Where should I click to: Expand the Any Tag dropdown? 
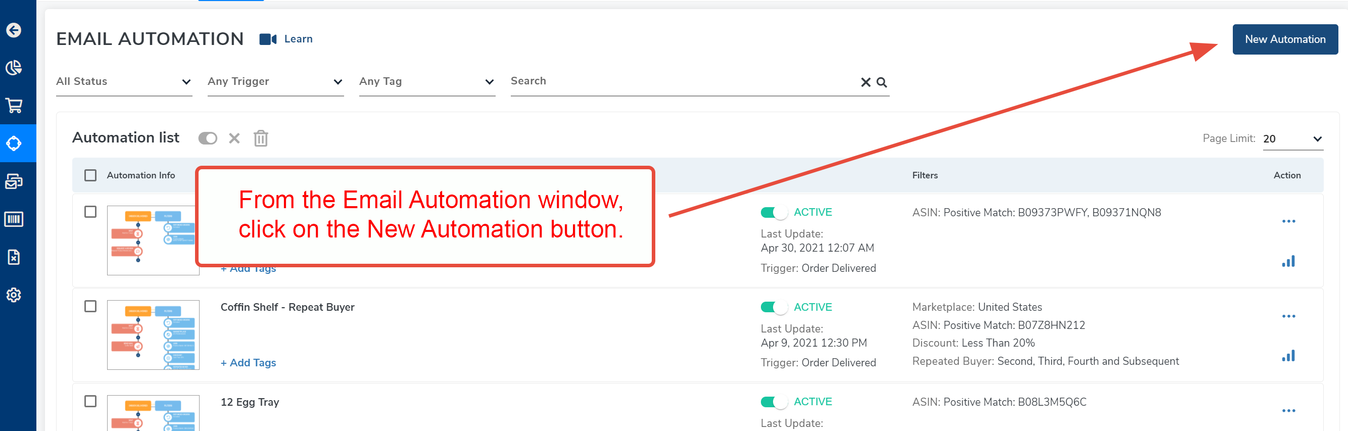click(427, 82)
